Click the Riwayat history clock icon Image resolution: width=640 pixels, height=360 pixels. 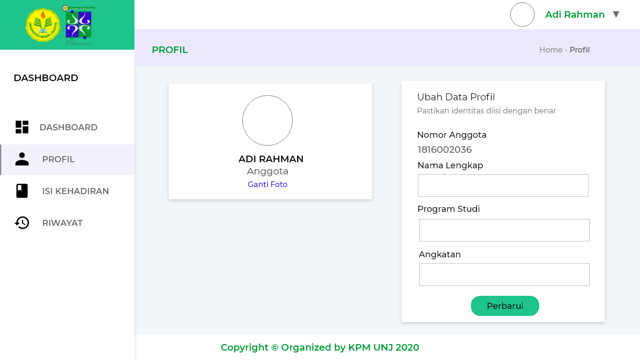[22, 223]
